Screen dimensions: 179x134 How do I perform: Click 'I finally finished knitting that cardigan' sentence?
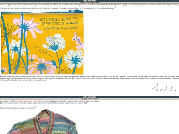(17, 108)
